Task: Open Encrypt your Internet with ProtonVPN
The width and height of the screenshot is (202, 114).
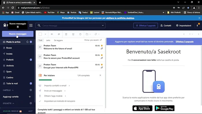Action: tap(71, 66)
